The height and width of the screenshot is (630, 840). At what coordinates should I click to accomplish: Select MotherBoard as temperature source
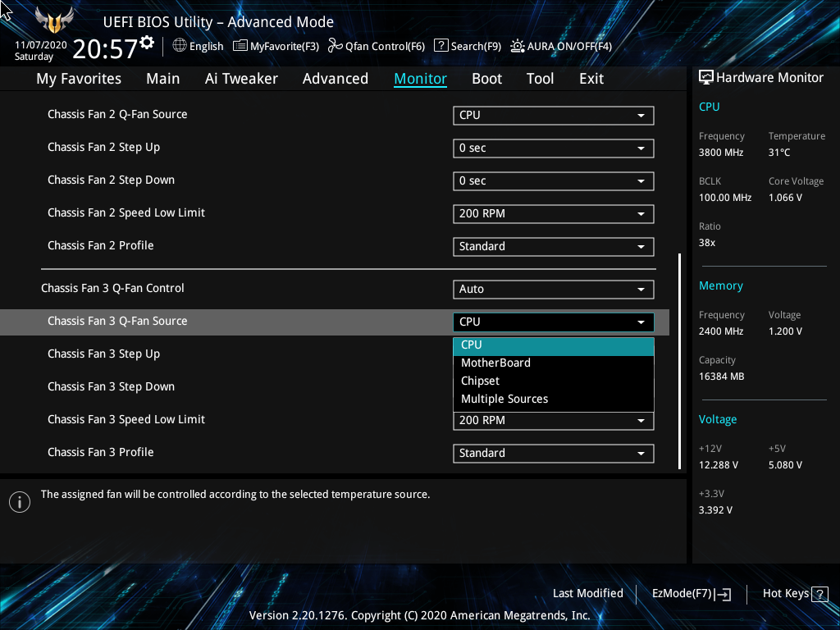click(554, 363)
